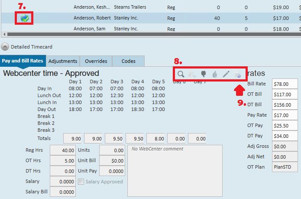Click the Day 3 total field 9.50
This screenshot has height=199, width=301.
[x=114, y=138]
